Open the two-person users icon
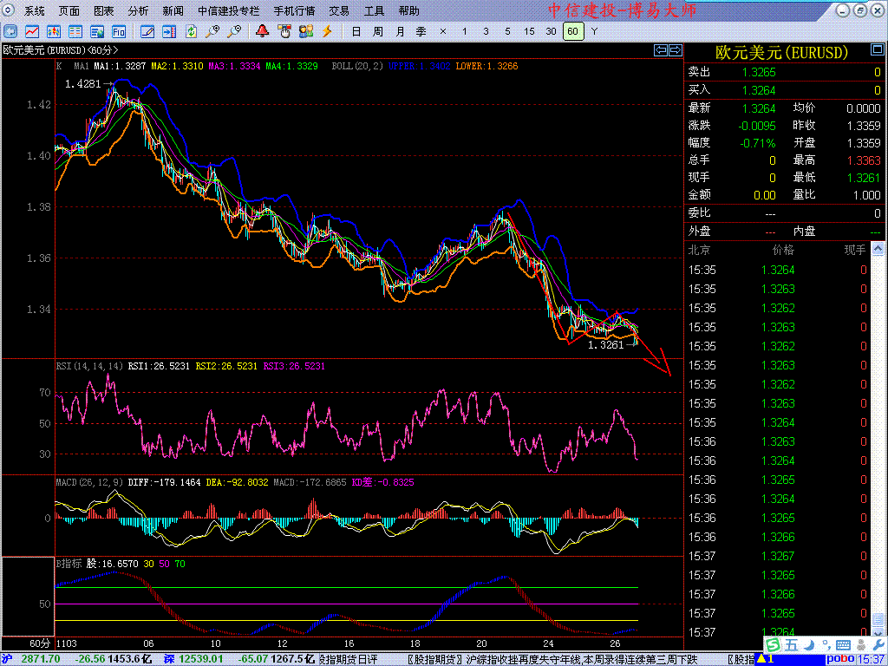This screenshot has width=888, height=666. [306, 32]
